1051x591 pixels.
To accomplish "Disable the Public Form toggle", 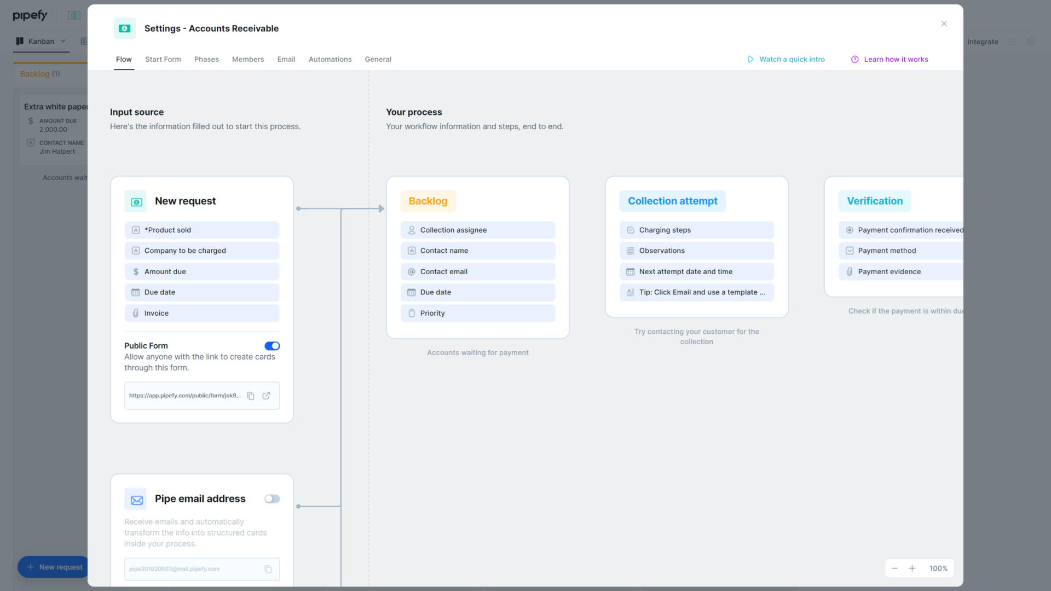I will tap(272, 346).
